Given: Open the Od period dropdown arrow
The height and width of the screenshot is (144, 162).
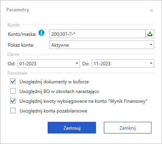Looking at the screenshot, I should click(x=77, y=63).
